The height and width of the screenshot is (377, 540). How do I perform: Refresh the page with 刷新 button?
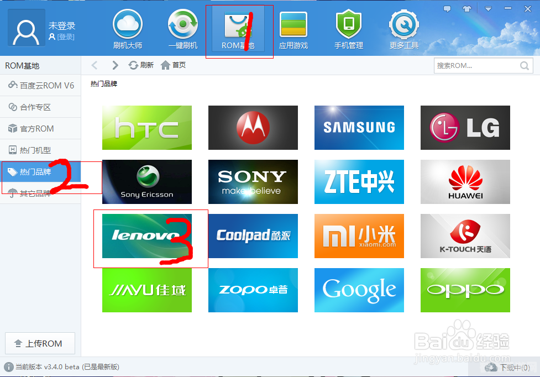click(x=141, y=65)
